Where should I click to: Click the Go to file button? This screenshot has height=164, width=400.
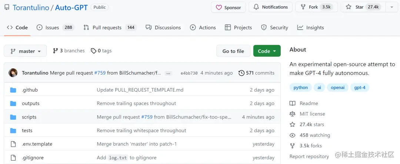[x=233, y=51]
